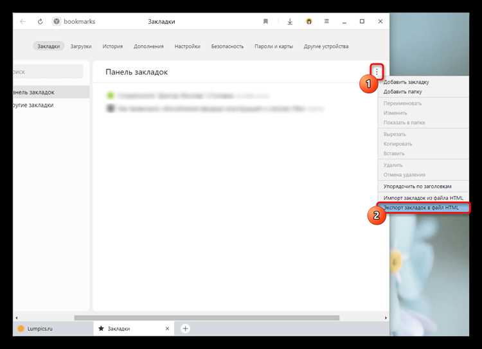Click the scrollbar left arrow

point(17,318)
